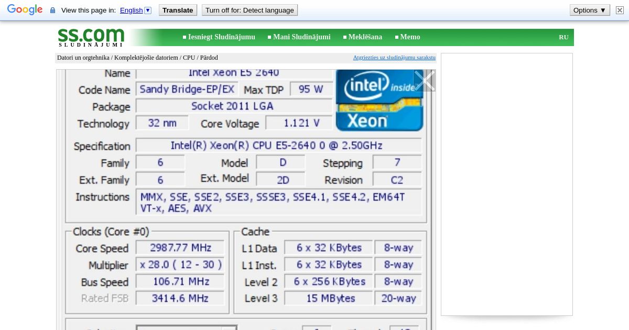Switch site language to RU
629x330 pixels.
click(x=563, y=37)
